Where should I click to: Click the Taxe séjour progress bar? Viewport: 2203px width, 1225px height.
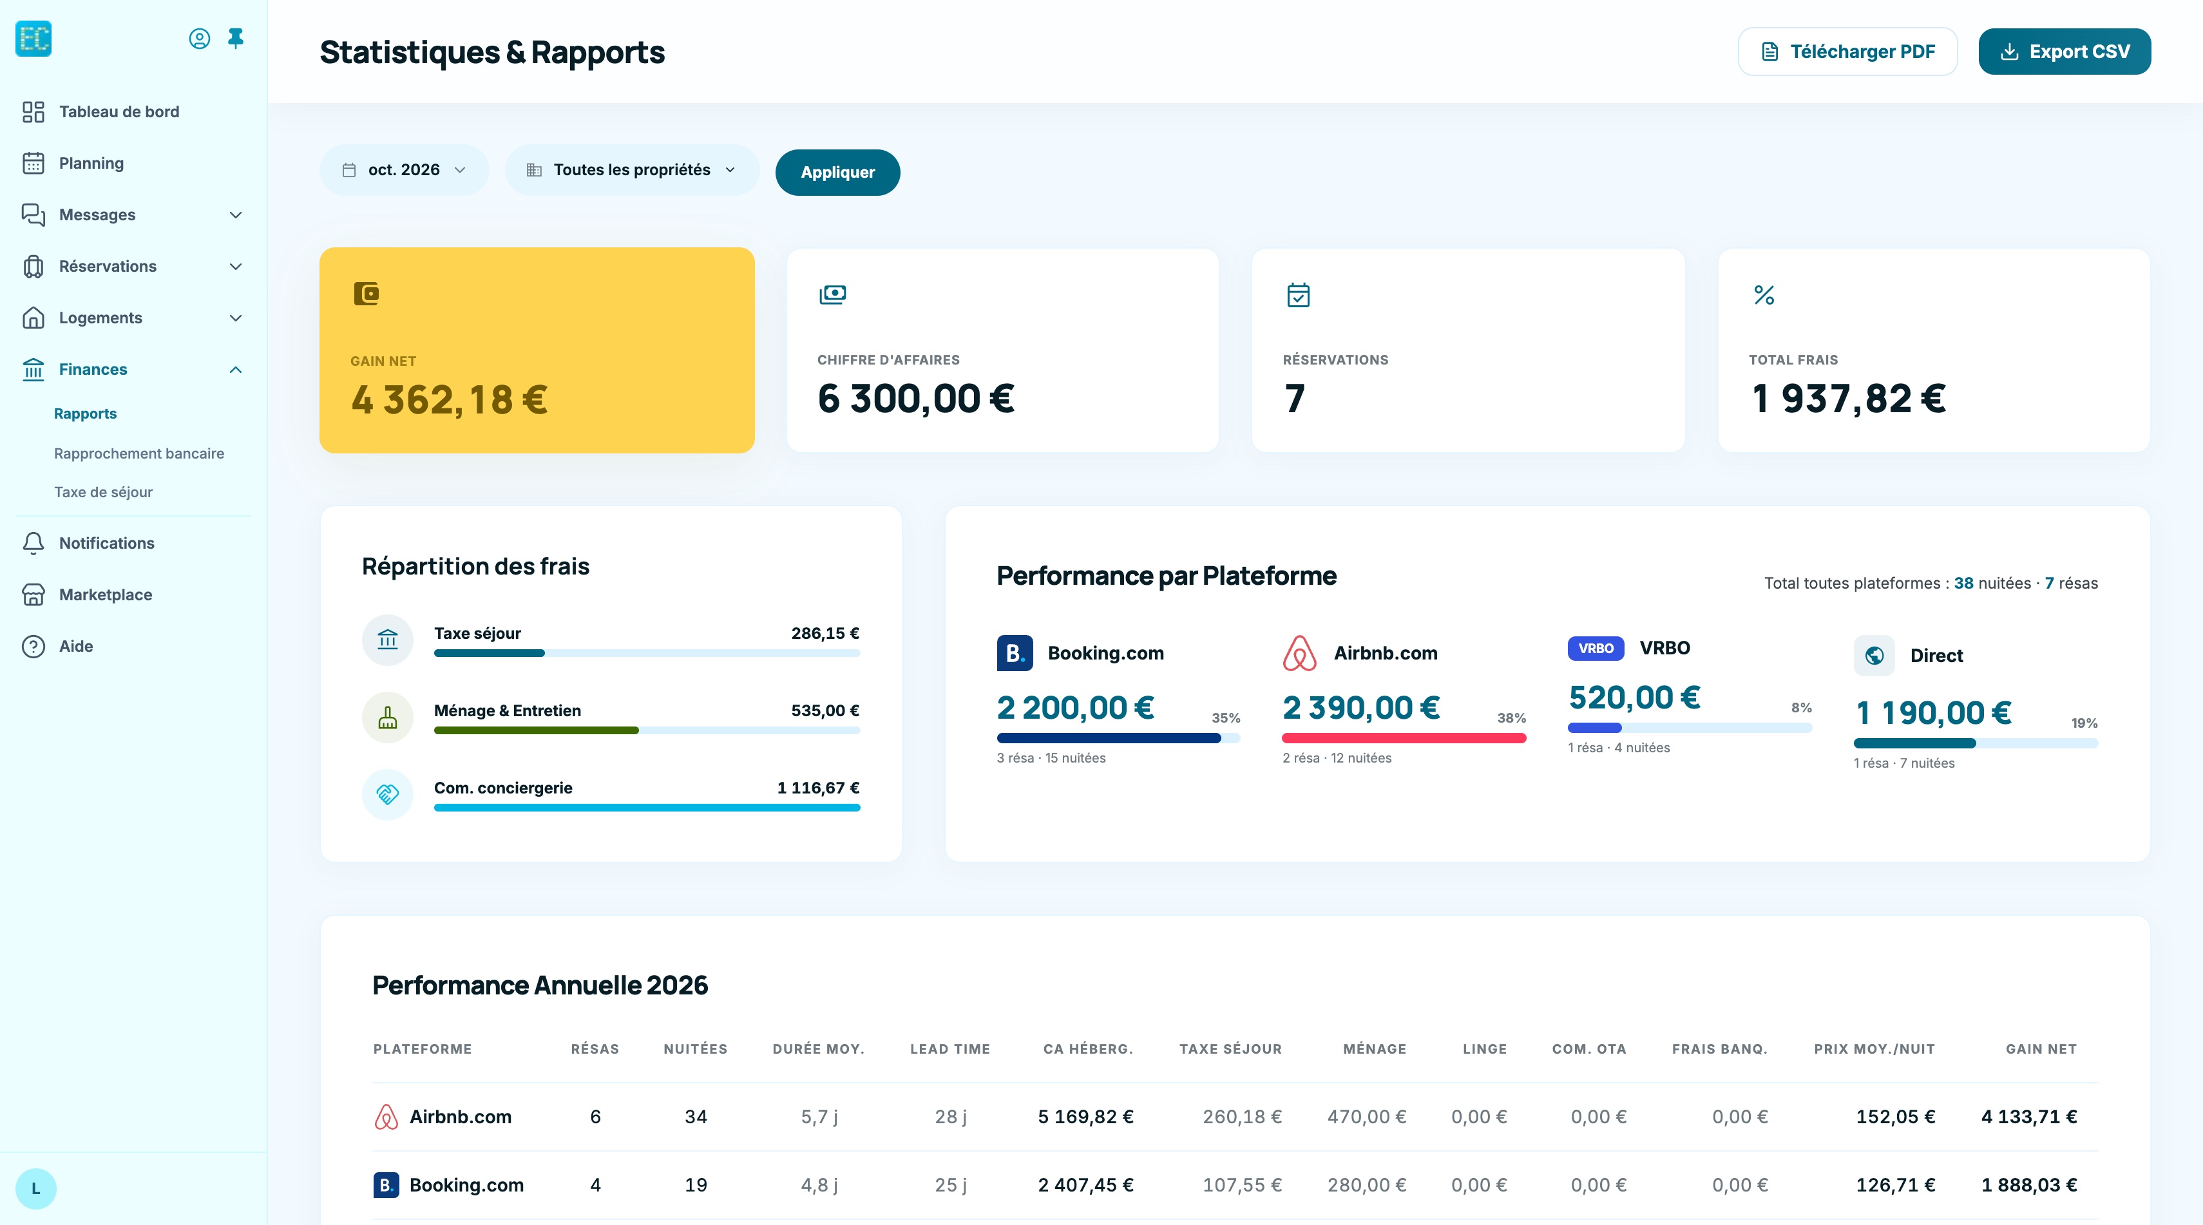pos(647,653)
